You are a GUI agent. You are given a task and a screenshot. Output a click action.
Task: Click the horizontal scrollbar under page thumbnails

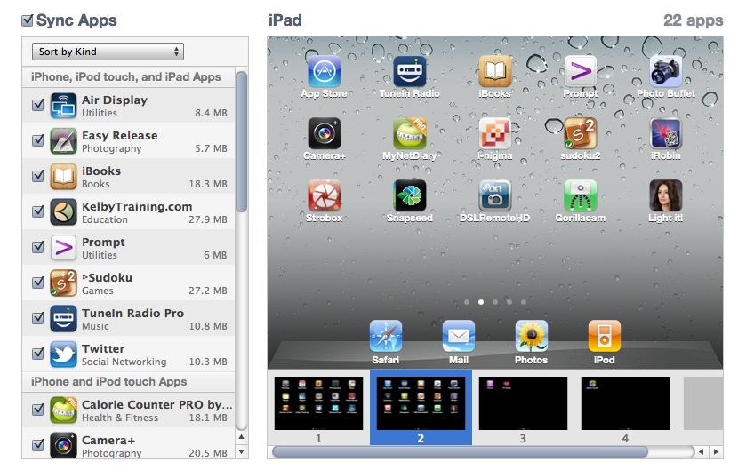(461, 451)
